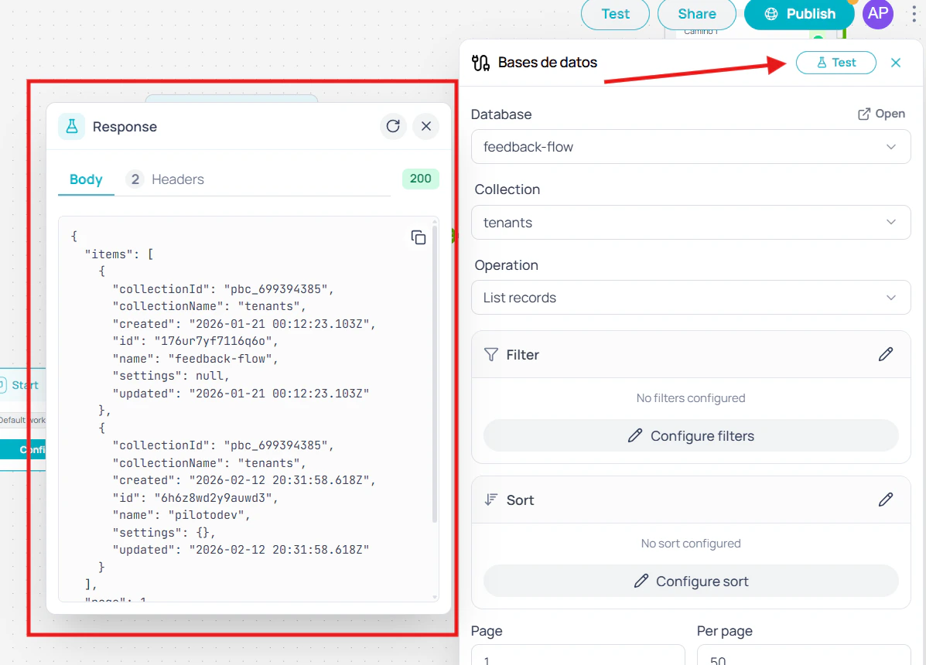Viewport: 926px width, 665px height.
Task: Click the pencil icon in Sort header
Action: (885, 500)
